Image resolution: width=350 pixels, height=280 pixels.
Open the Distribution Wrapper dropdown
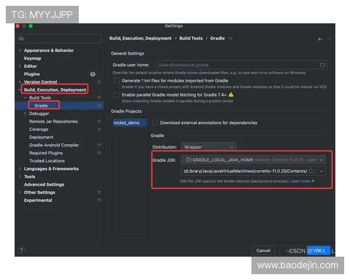(x=208, y=147)
